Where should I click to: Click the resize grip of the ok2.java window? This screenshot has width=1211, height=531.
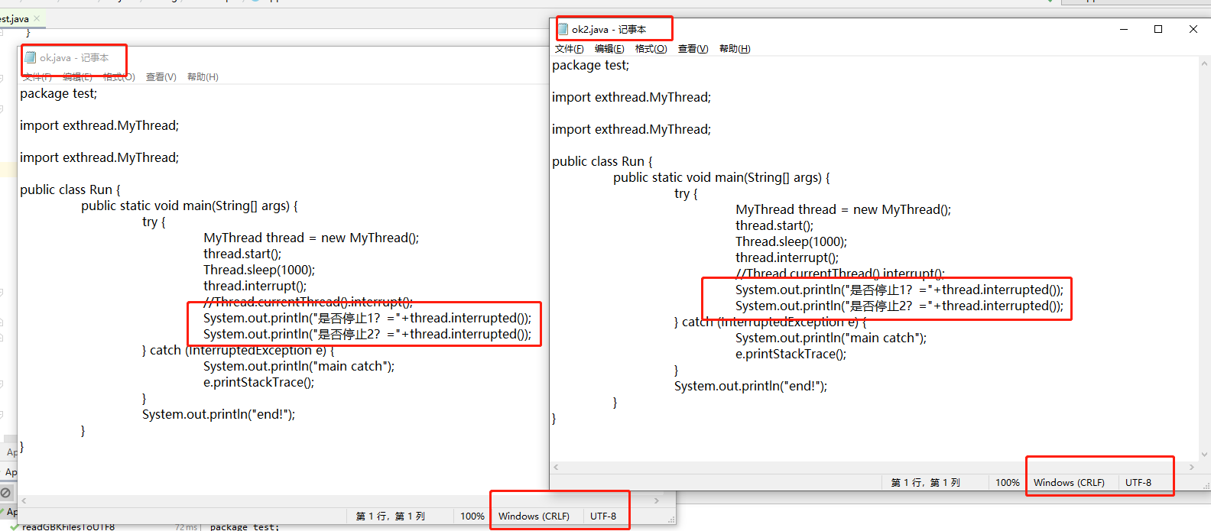tap(1206, 486)
